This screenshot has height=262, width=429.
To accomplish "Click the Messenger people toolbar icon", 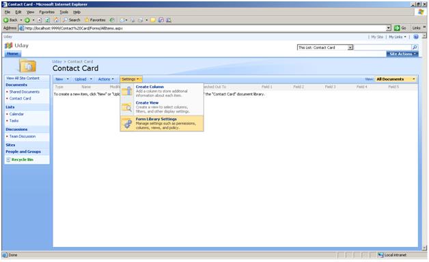I will tap(169, 20).
